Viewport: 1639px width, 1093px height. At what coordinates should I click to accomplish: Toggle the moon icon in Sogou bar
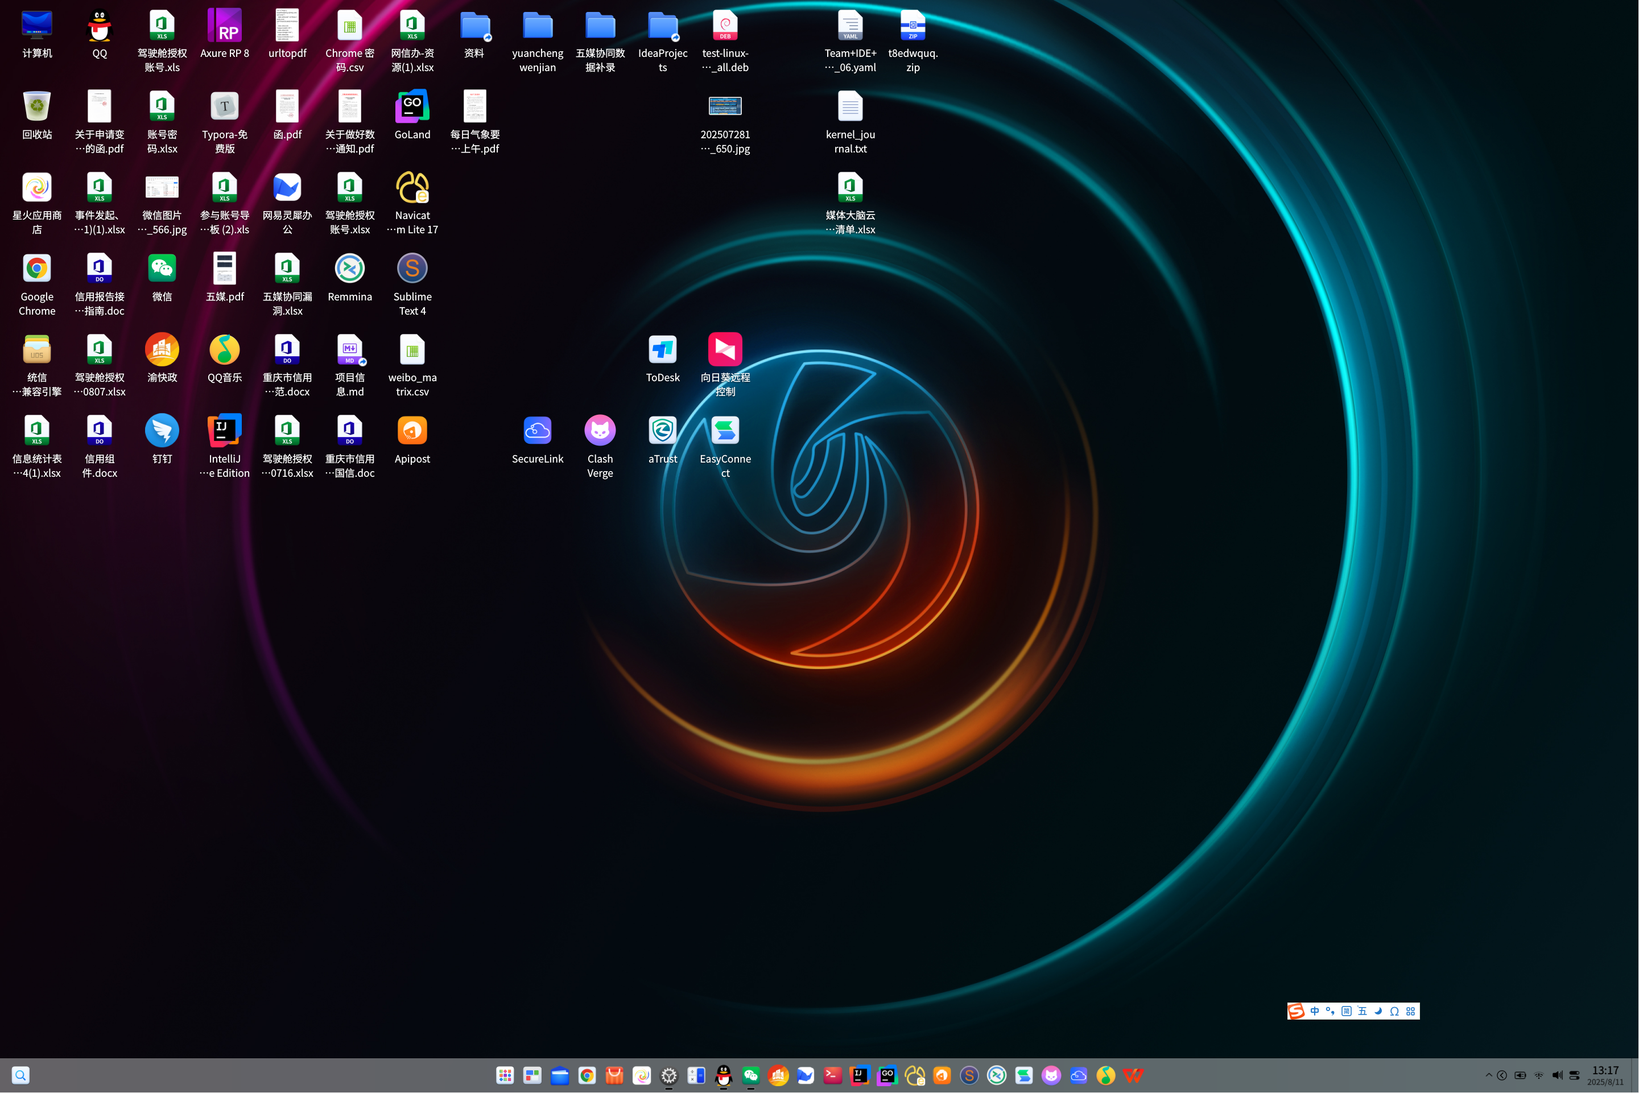point(1378,1010)
